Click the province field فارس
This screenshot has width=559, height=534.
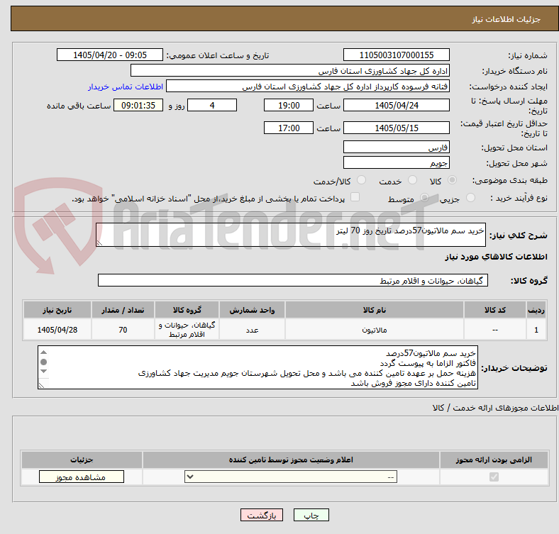(396, 147)
